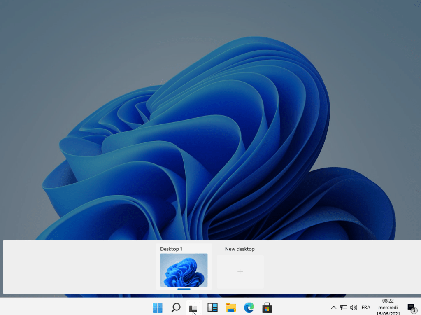Launch File Explorer from the taskbar

(x=230, y=307)
